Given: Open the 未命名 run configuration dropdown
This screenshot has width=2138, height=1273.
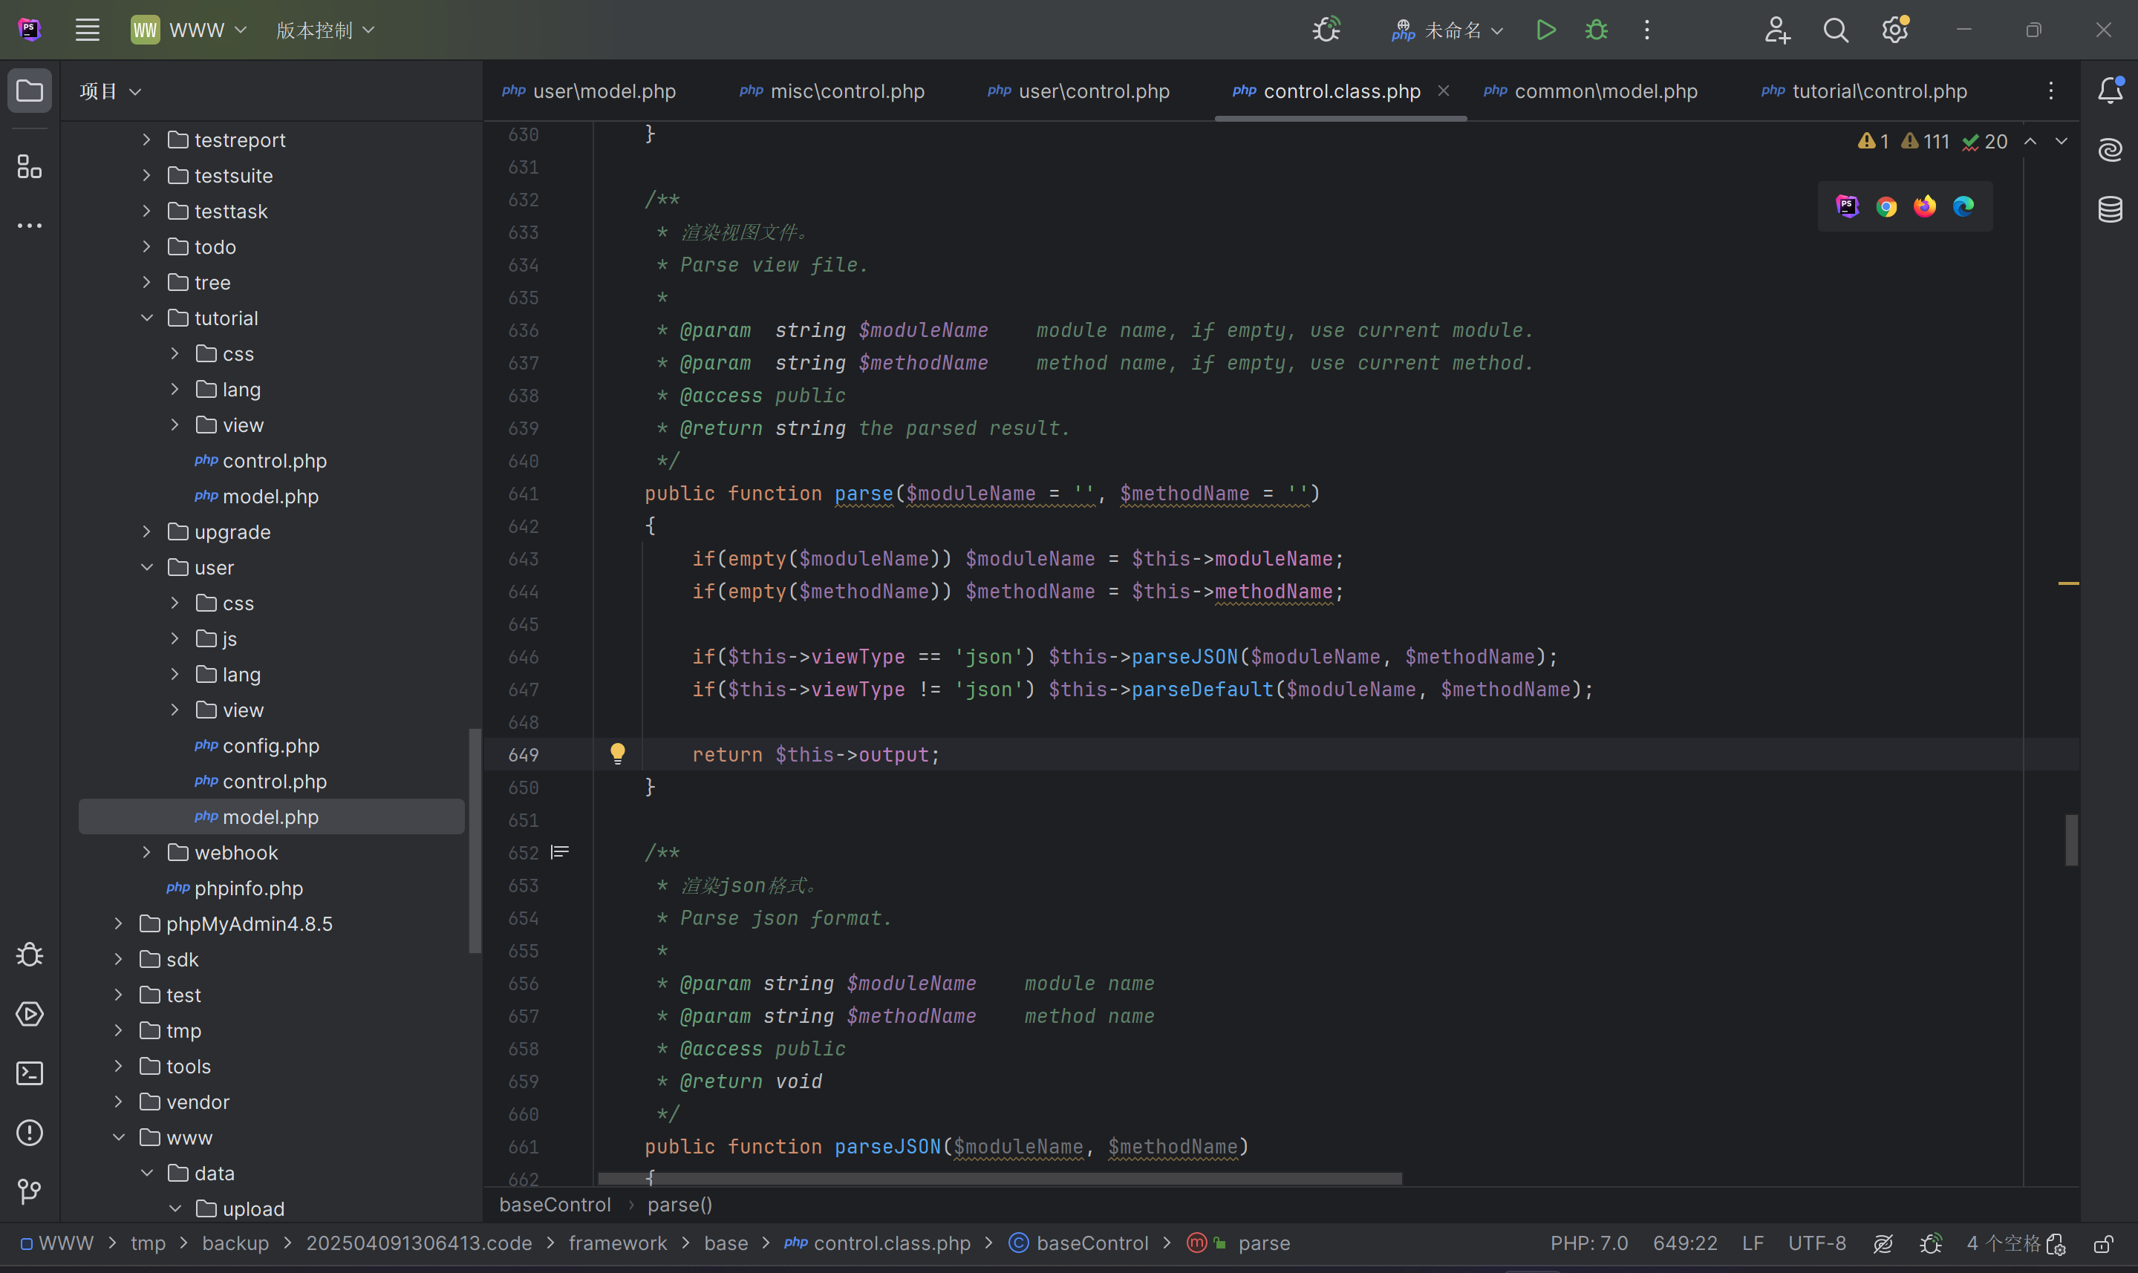Looking at the screenshot, I should tap(1453, 30).
